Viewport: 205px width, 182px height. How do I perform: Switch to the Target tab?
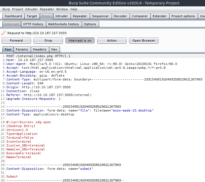(x=32, y=16)
